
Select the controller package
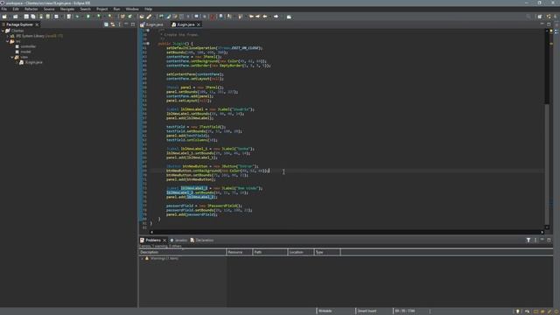pyautogui.click(x=28, y=46)
